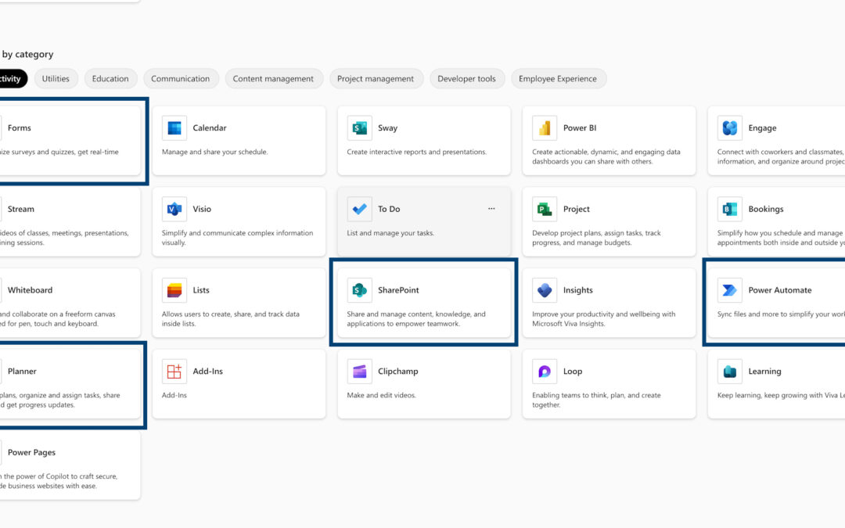Click the Stream app title
Viewport: 845px width, 528px height.
[x=21, y=209]
